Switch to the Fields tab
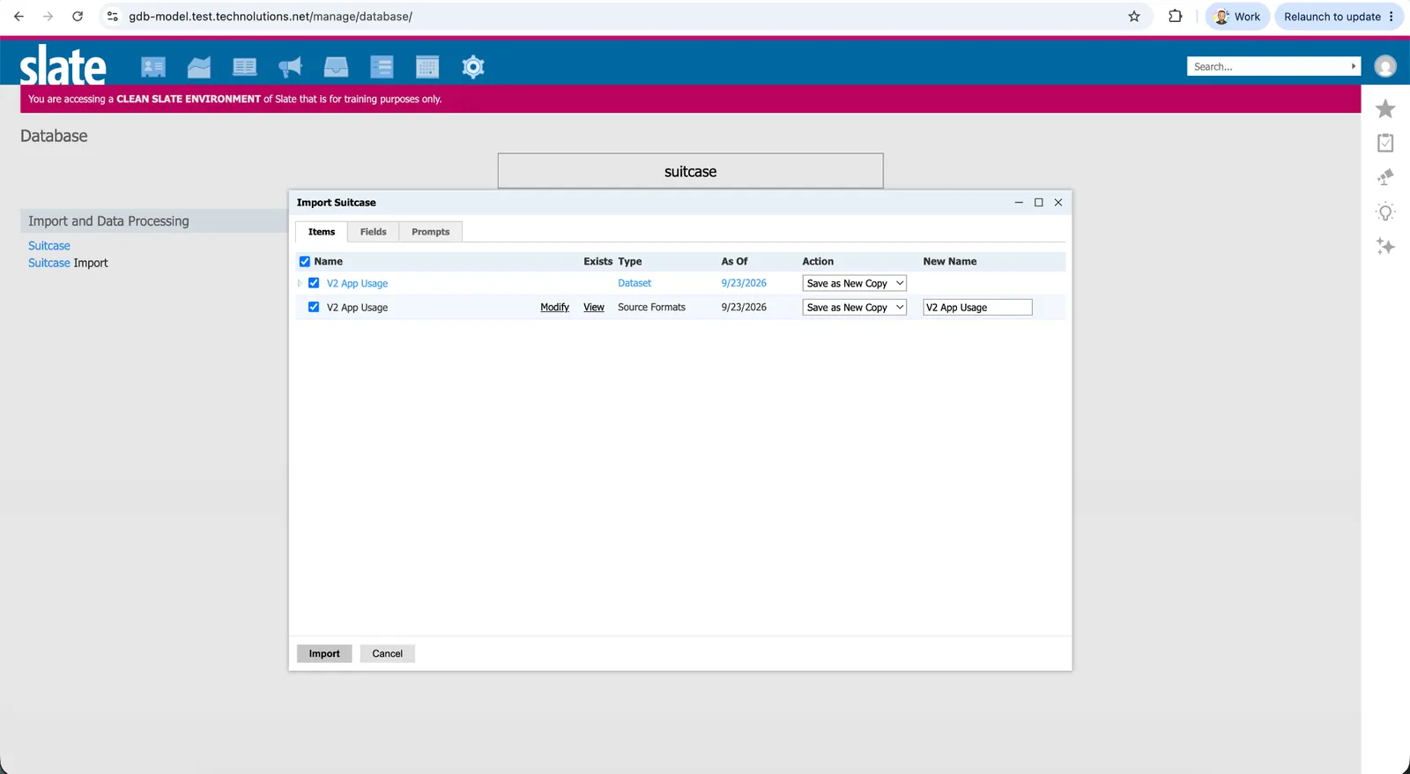The image size is (1410, 774). coord(373,232)
